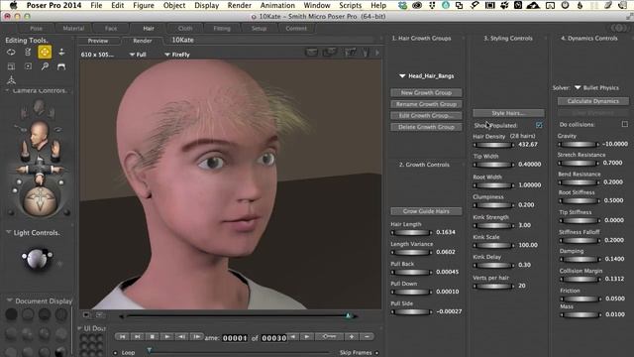
Task: Go to next keyframe arrow
Action: 307,336
